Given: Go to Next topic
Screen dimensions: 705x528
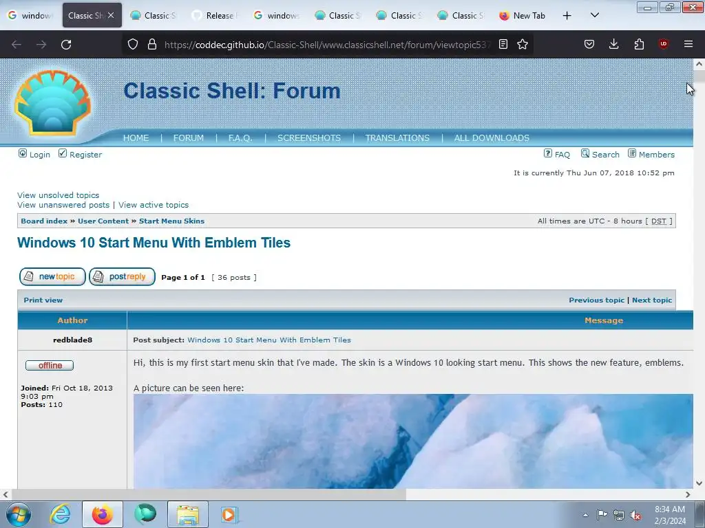Looking at the screenshot, I should point(652,300).
